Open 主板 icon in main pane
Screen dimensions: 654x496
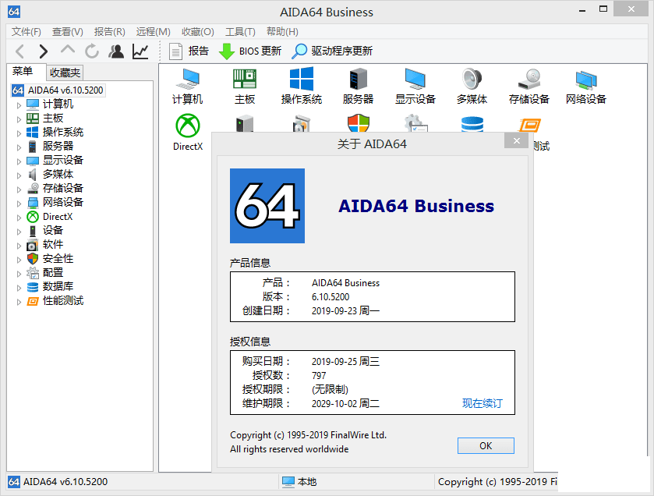pos(245,87)
